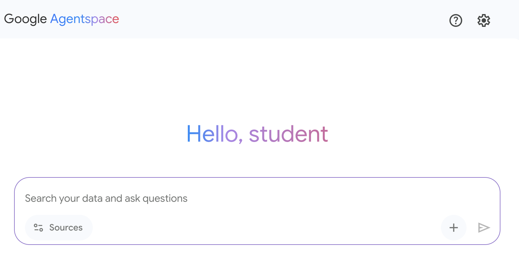Expand the settings gear menu

pos(484,20)
